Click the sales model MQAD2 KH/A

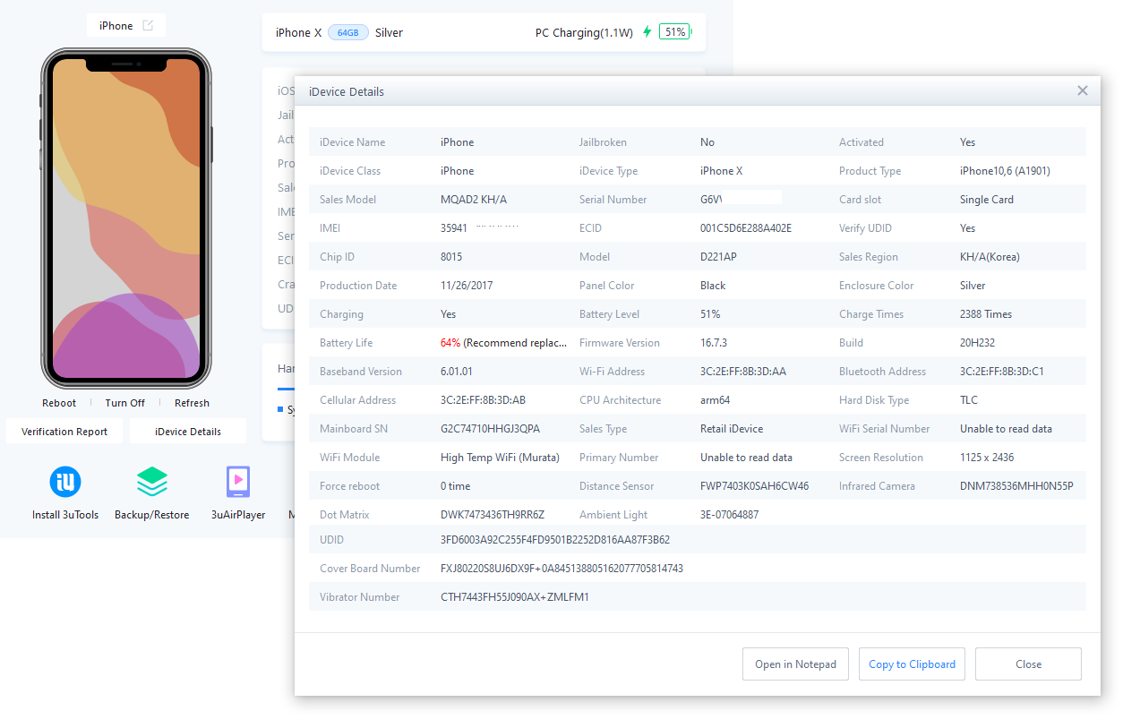[474, 200]
